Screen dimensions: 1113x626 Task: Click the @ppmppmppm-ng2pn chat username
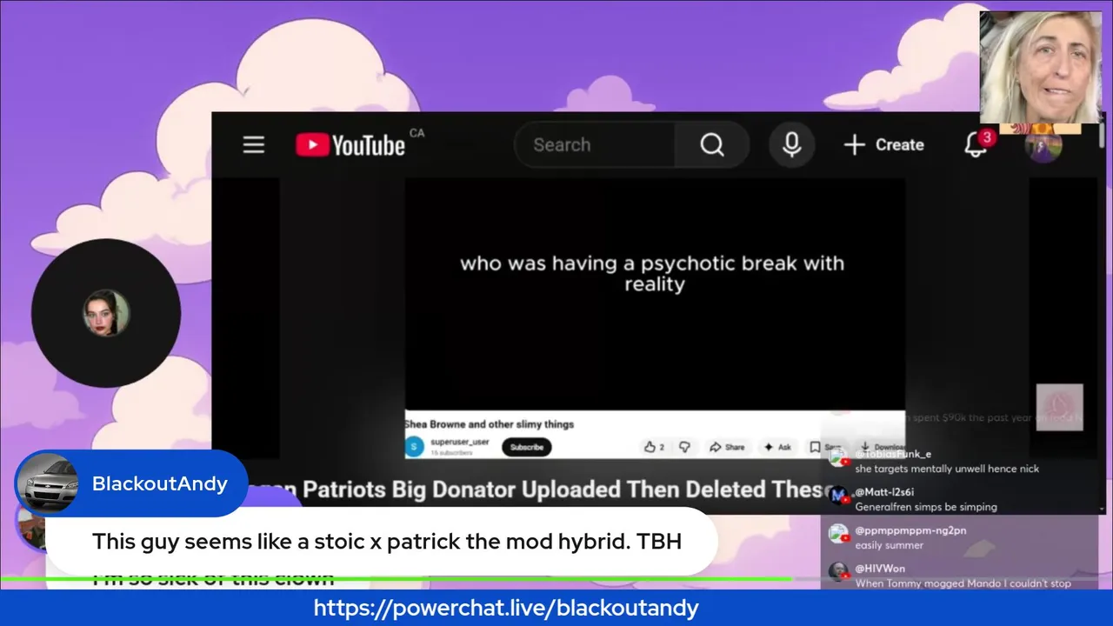(x=910, y=530)
